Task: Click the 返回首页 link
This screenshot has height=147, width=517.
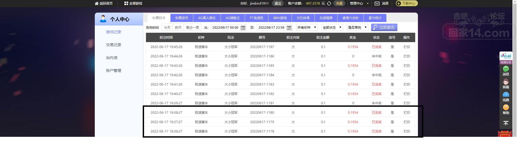Action: [x=106, y=3]
